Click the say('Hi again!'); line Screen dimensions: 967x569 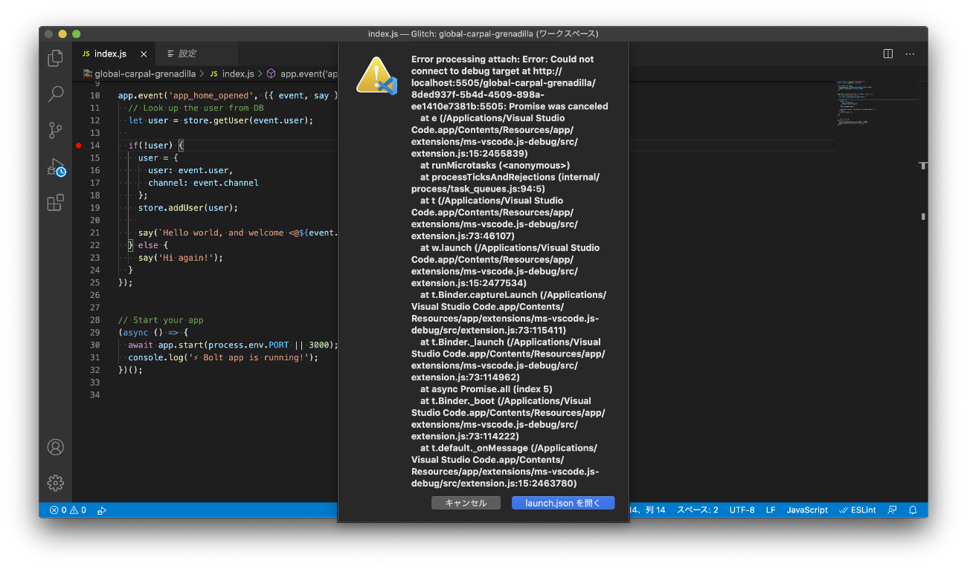[x=181, y=258]
